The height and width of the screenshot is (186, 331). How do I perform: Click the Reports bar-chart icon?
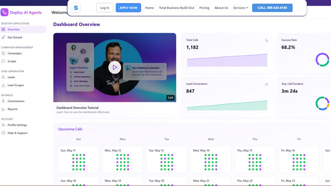pyautogui.click(x=3, y=109)
